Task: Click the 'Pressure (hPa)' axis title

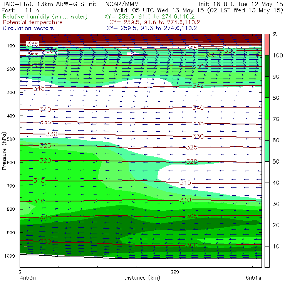Action: pos(4,151)
